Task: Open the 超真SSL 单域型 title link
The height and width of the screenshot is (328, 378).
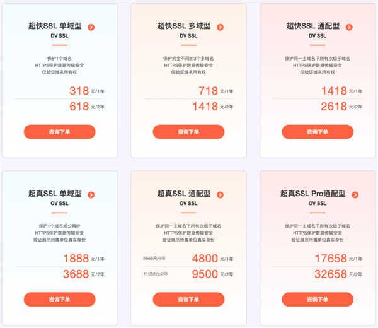Action: pyautogui.click(x=55, y=193)
